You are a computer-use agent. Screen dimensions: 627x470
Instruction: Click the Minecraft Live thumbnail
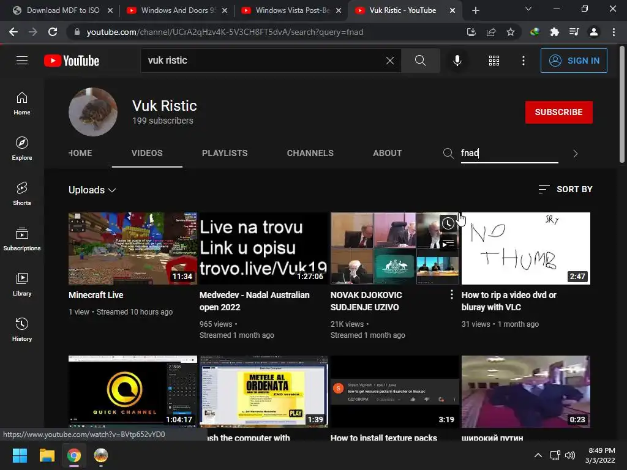pyautogui.click(x=133, y=248)
